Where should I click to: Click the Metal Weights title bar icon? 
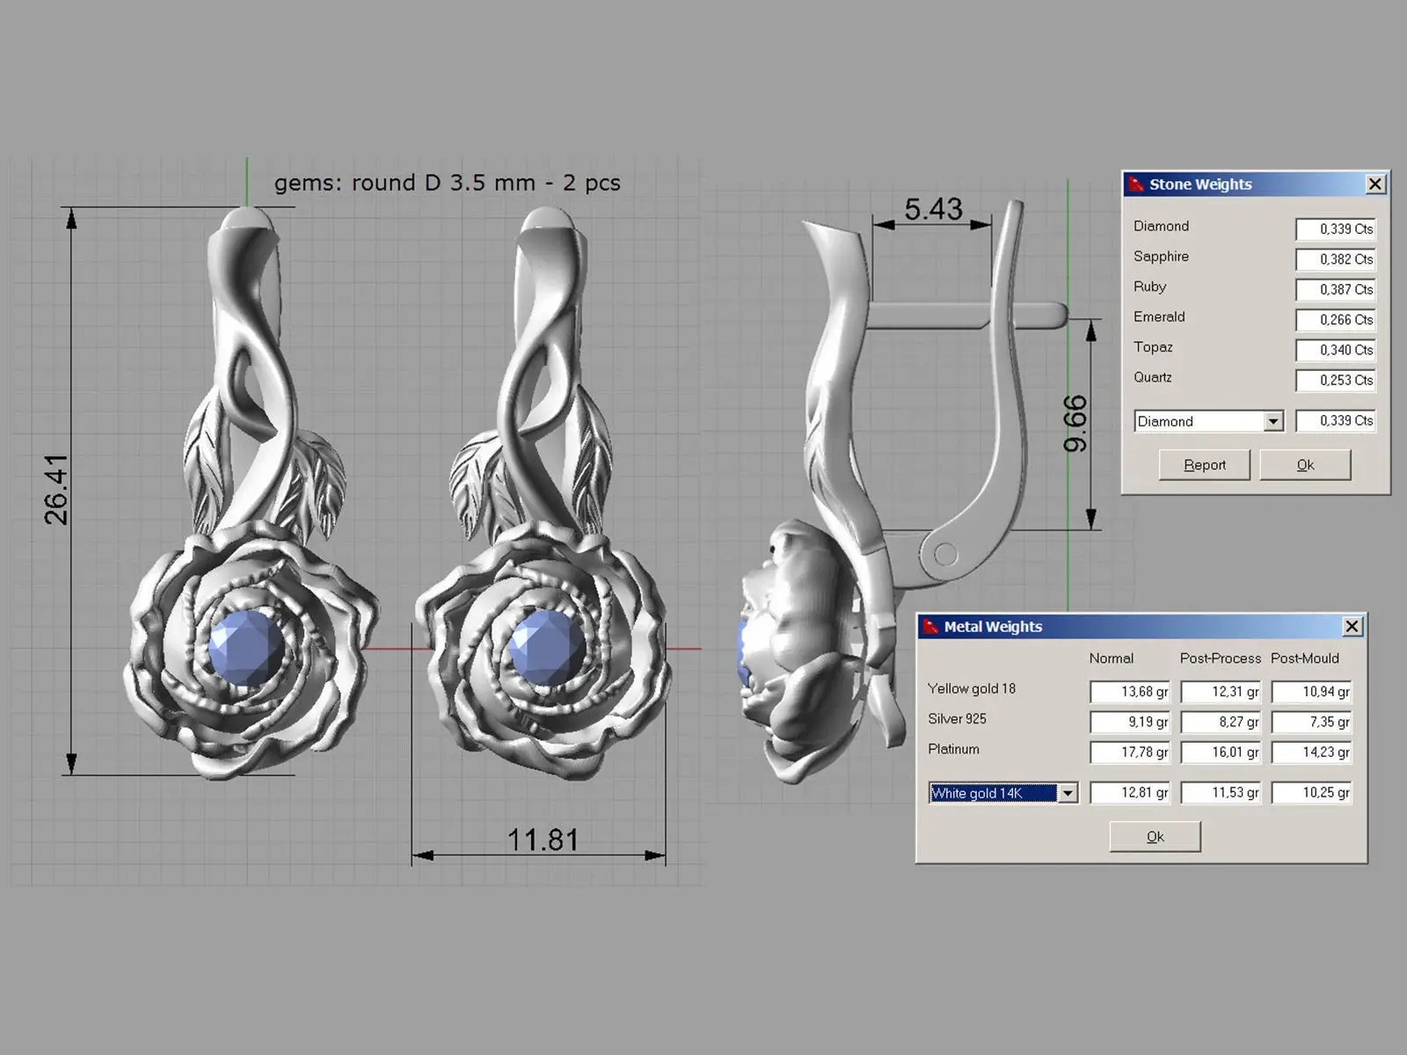[x=929, y=626]
